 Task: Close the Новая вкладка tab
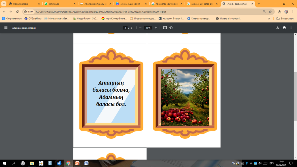coord(39,4)
